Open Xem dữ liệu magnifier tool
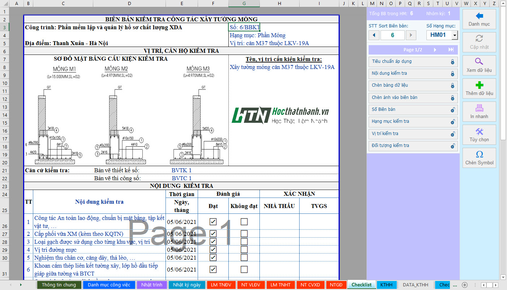The image size is (507, 290). pos(479,65)
